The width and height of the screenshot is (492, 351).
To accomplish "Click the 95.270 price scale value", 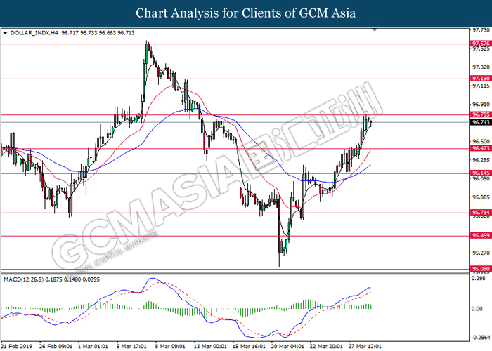I will pos(481,253).
